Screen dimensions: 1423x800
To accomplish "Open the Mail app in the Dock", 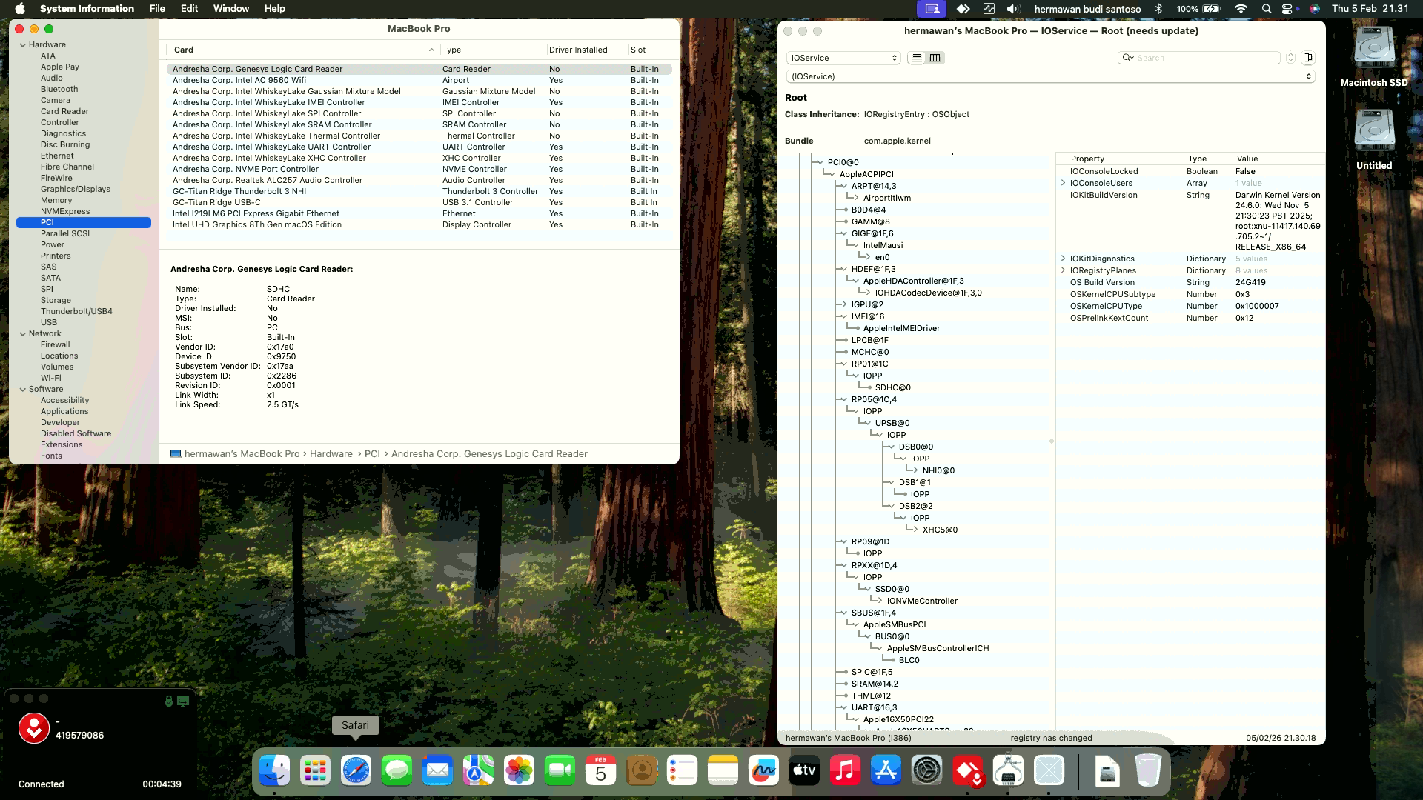I will click(437, 771).
